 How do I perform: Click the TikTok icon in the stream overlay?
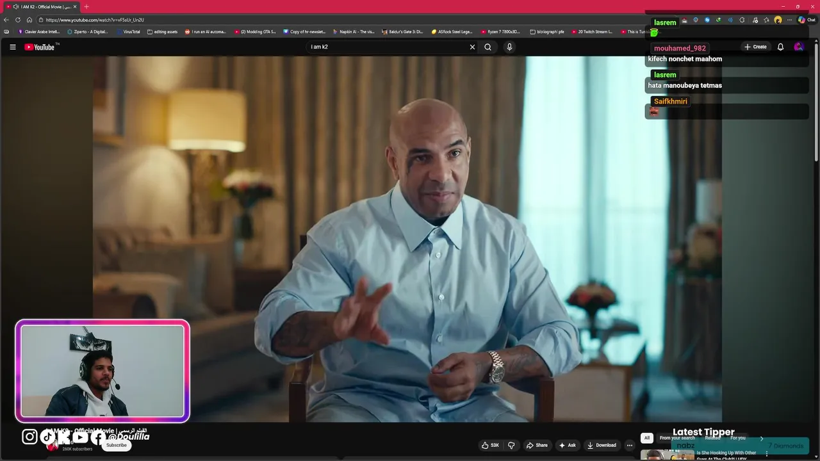click(48, 437)
